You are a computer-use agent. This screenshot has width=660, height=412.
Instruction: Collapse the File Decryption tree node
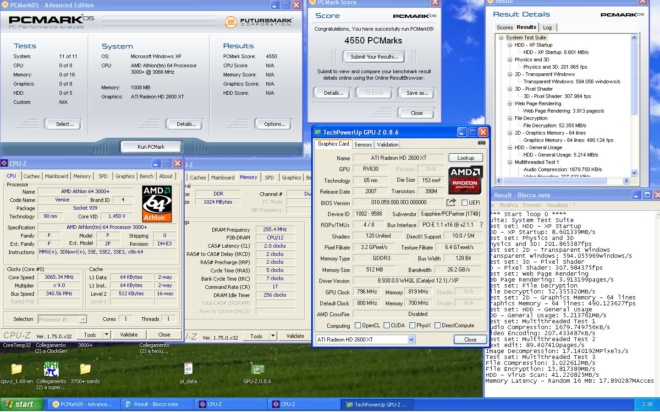coord(510,118)
